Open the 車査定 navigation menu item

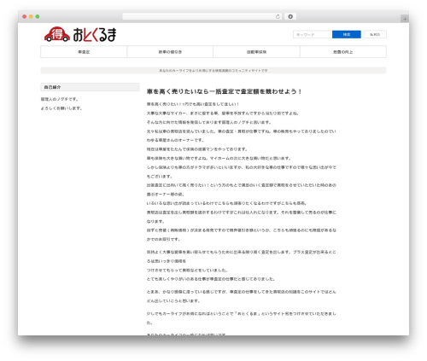click(84, 52)
